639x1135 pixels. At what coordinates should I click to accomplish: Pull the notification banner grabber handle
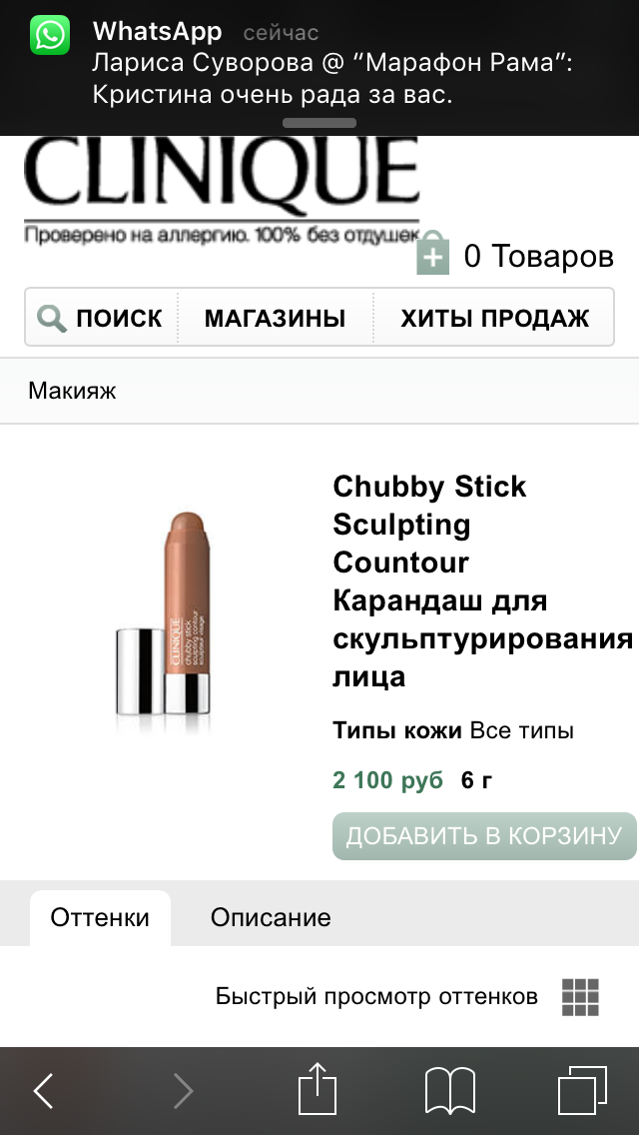(319, 123)
